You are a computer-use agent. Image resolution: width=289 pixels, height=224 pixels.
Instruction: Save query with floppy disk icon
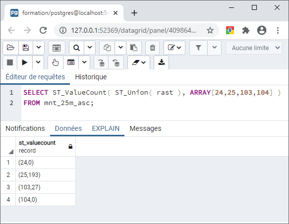26,48
